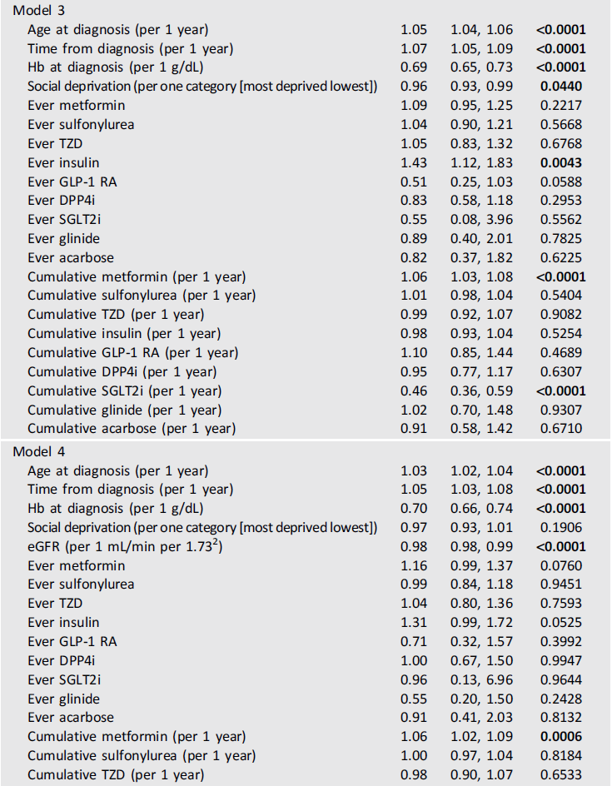Screen dimensions: 612x786
Task: Click the bold p-value 0.0043
Action: coord(562,163)
